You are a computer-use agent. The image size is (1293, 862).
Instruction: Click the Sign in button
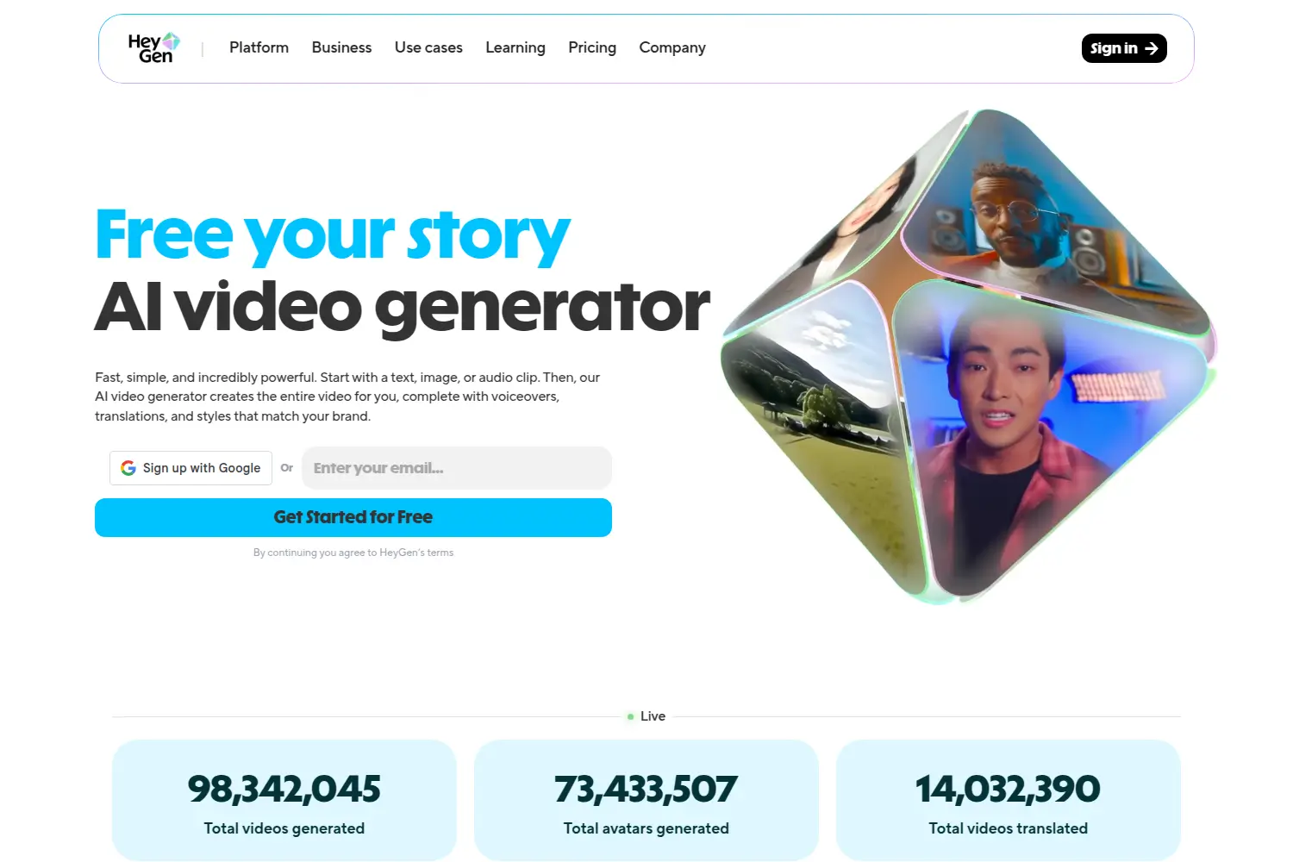[x=1124, y=48]
